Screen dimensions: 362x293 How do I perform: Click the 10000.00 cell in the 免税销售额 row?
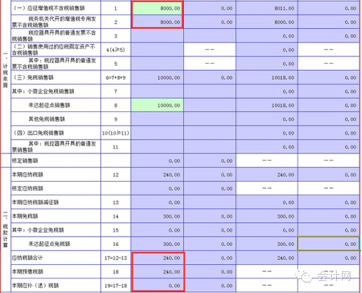(x=157, y=77)
